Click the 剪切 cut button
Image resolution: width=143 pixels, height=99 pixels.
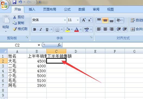click(x=18, y=17)
